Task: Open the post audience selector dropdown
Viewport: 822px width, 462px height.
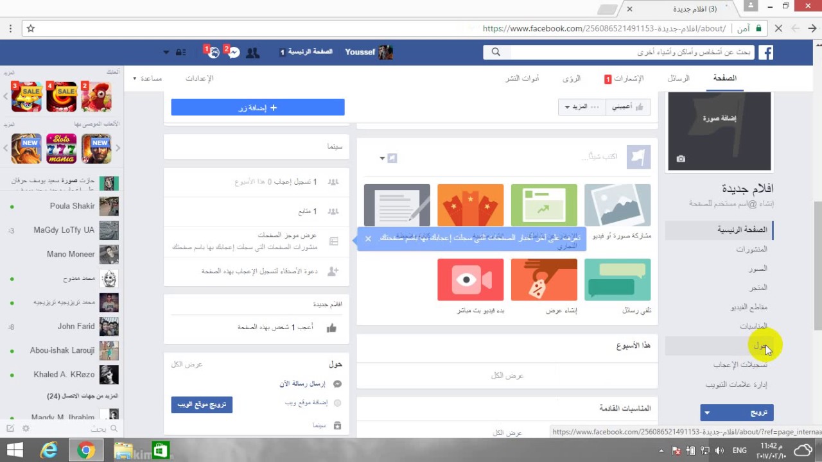Action: tap(387, 158)
